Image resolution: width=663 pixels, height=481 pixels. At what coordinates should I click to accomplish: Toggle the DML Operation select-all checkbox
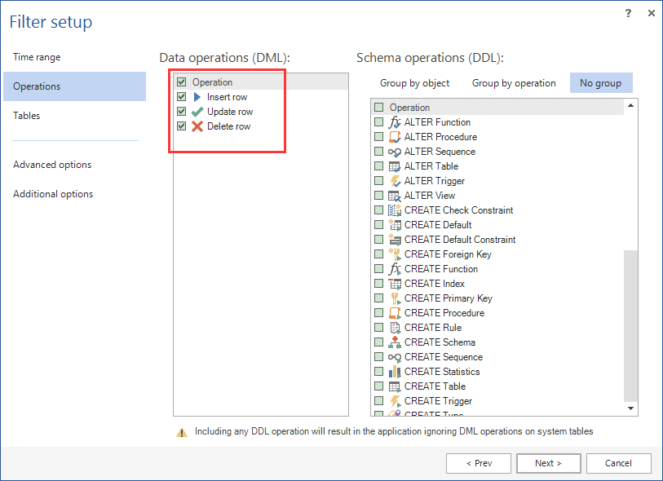(182, 82)
